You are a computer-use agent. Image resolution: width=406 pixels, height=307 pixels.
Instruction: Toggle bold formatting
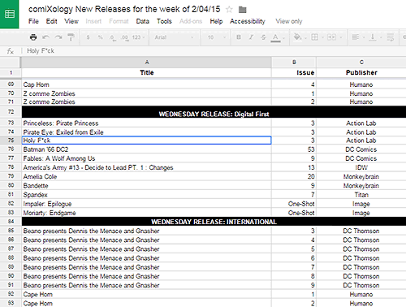click(x=239, y=37)
